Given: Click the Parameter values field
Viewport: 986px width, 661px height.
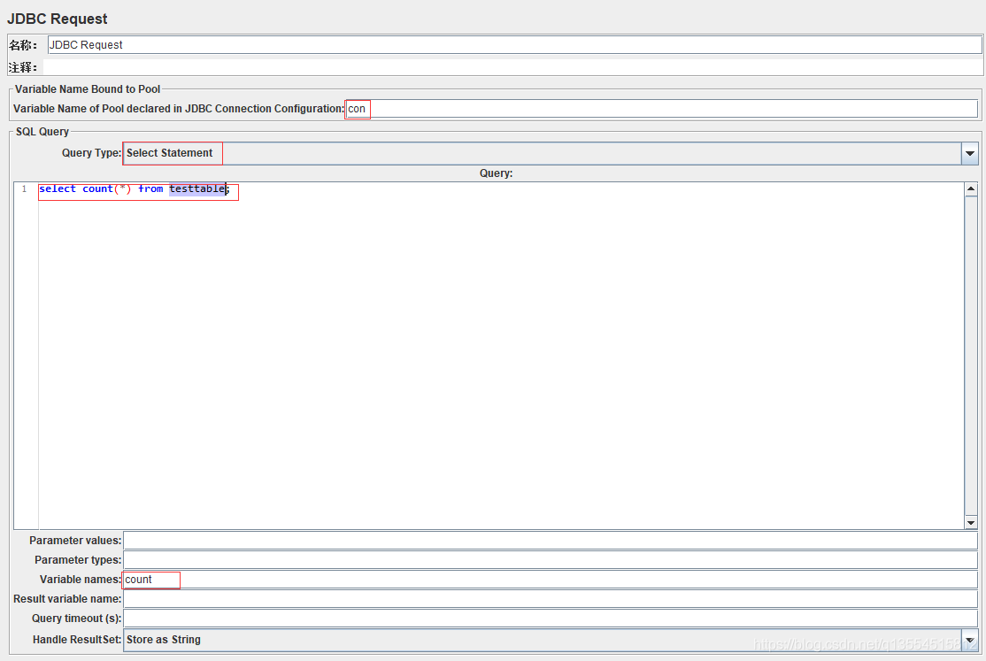Looking at the screenshot, I should tap(551, 541).
